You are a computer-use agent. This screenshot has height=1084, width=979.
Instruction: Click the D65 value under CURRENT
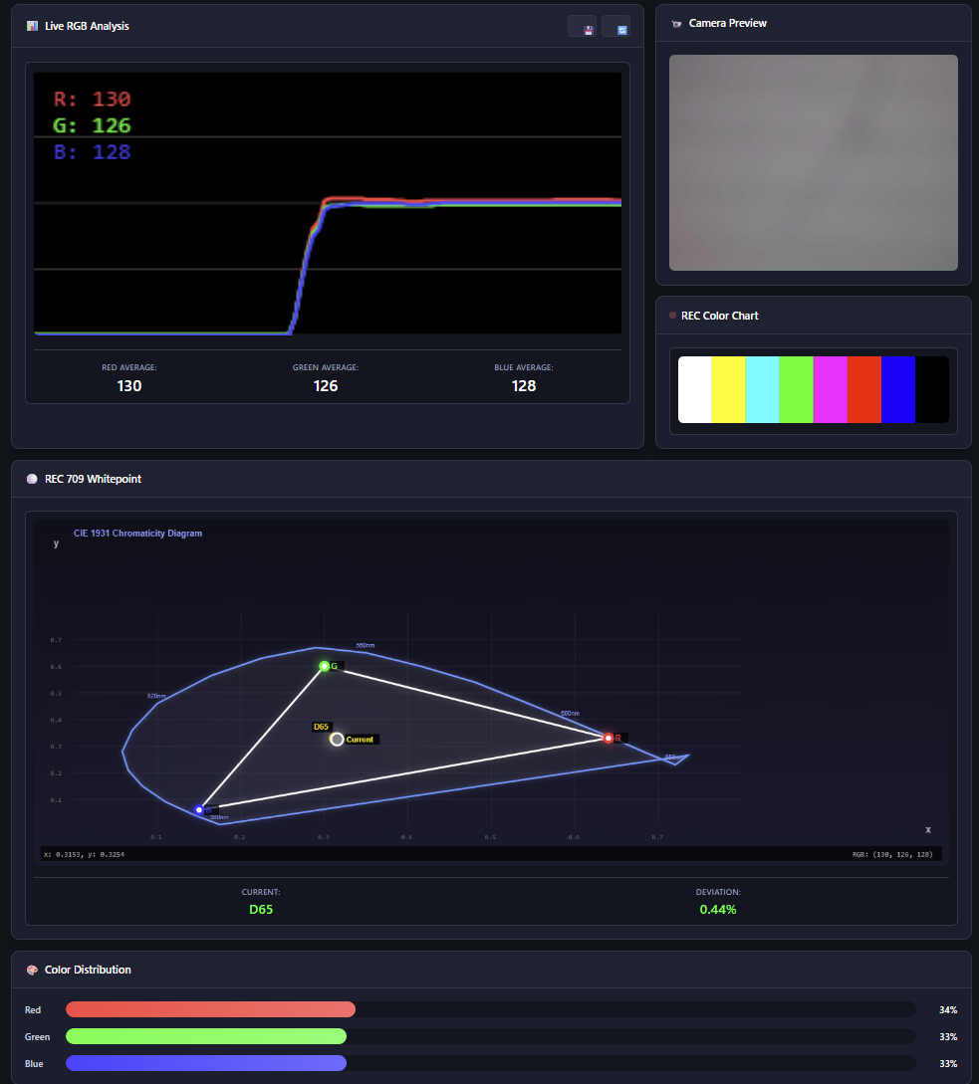(261, 909)
